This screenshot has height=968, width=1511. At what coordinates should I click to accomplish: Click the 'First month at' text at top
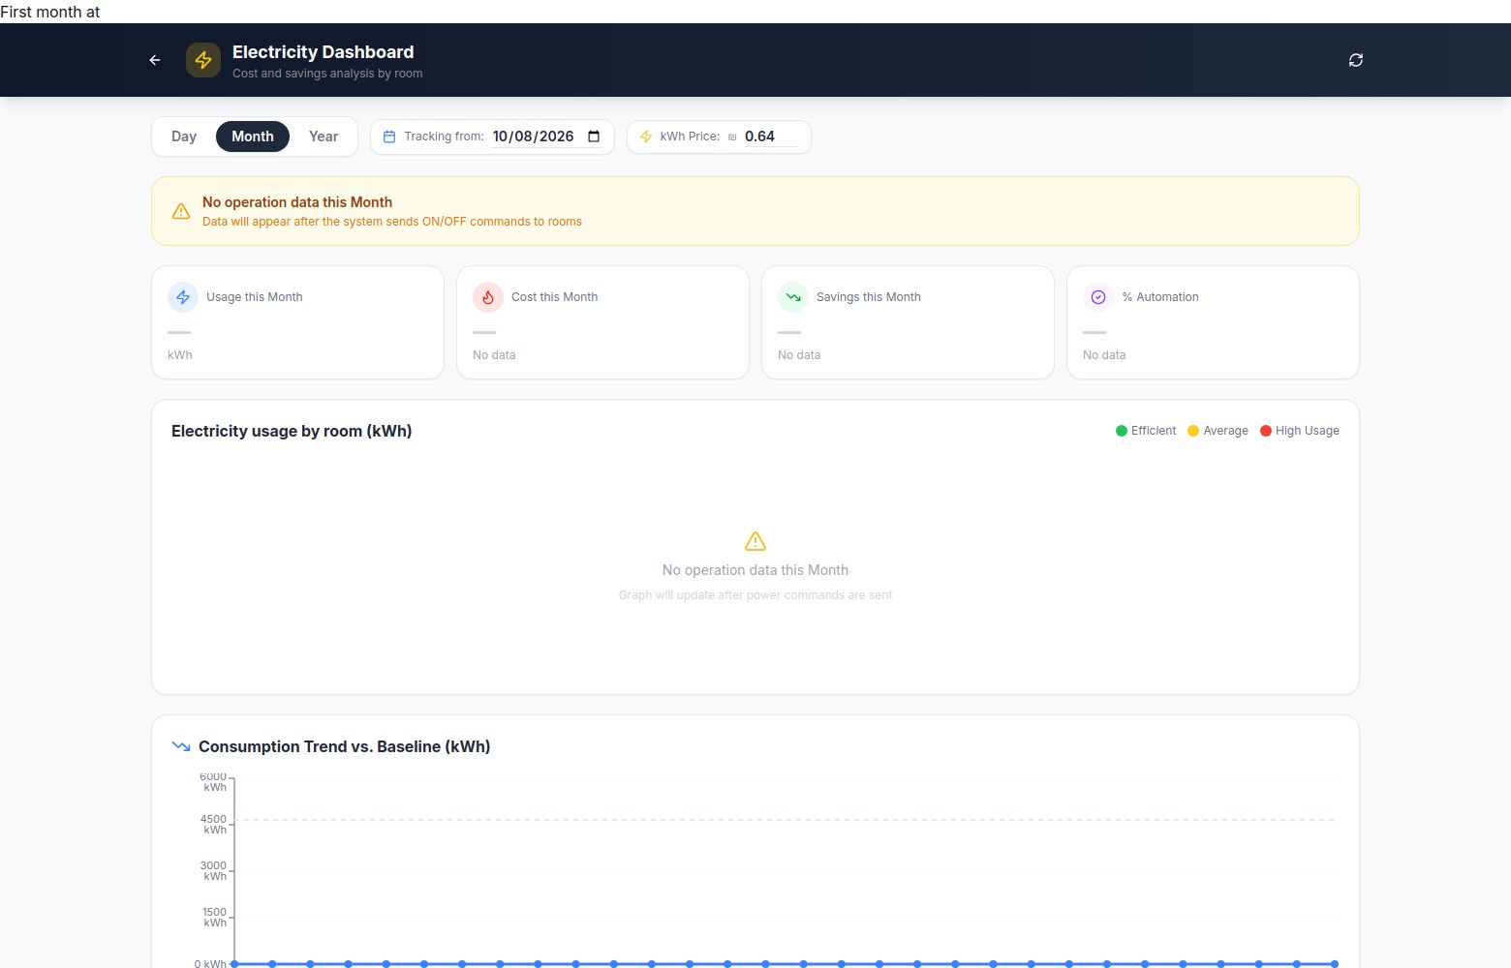click(x=50, y=12)
